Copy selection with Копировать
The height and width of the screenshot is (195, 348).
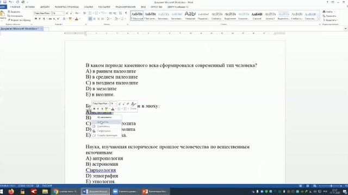coord(15,16)
